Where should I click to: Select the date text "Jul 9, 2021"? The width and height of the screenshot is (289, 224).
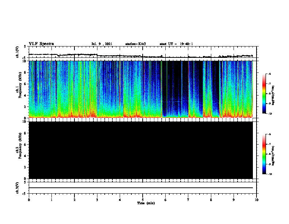click(x=102, y=44)
